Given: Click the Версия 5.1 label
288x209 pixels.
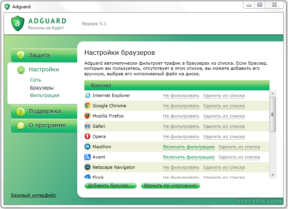Looking at the screenshot, I should (94, 24).
